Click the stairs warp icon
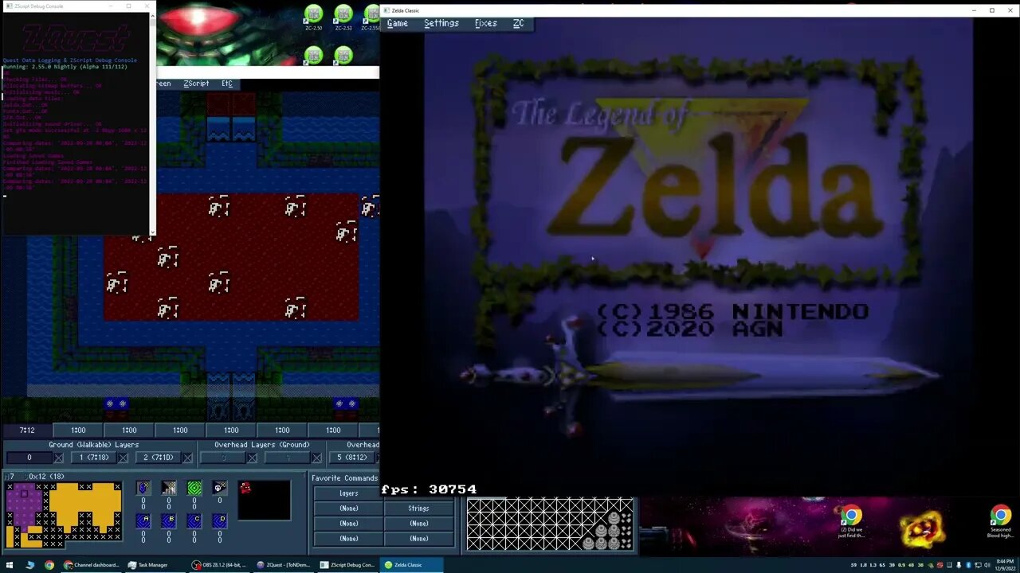This screenshot has height=573, width=1020. coord(169,488)
